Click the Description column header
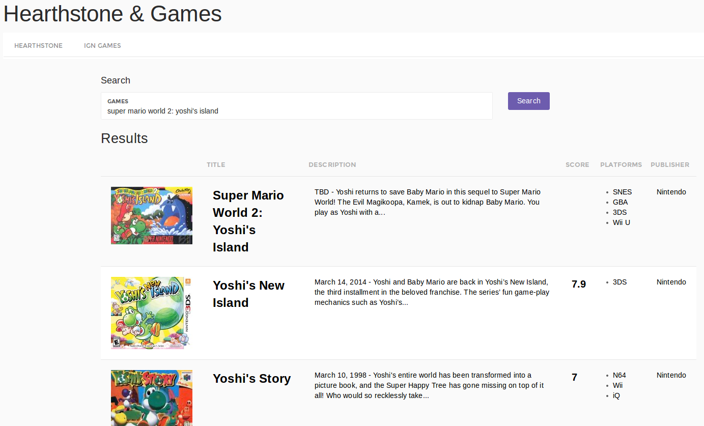 point(332,164)
